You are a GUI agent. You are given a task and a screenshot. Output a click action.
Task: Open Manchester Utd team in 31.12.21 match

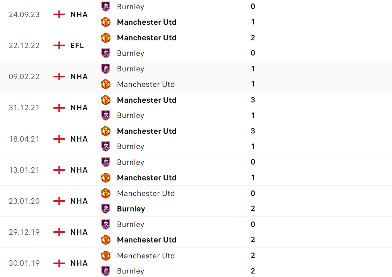point(146,100)
